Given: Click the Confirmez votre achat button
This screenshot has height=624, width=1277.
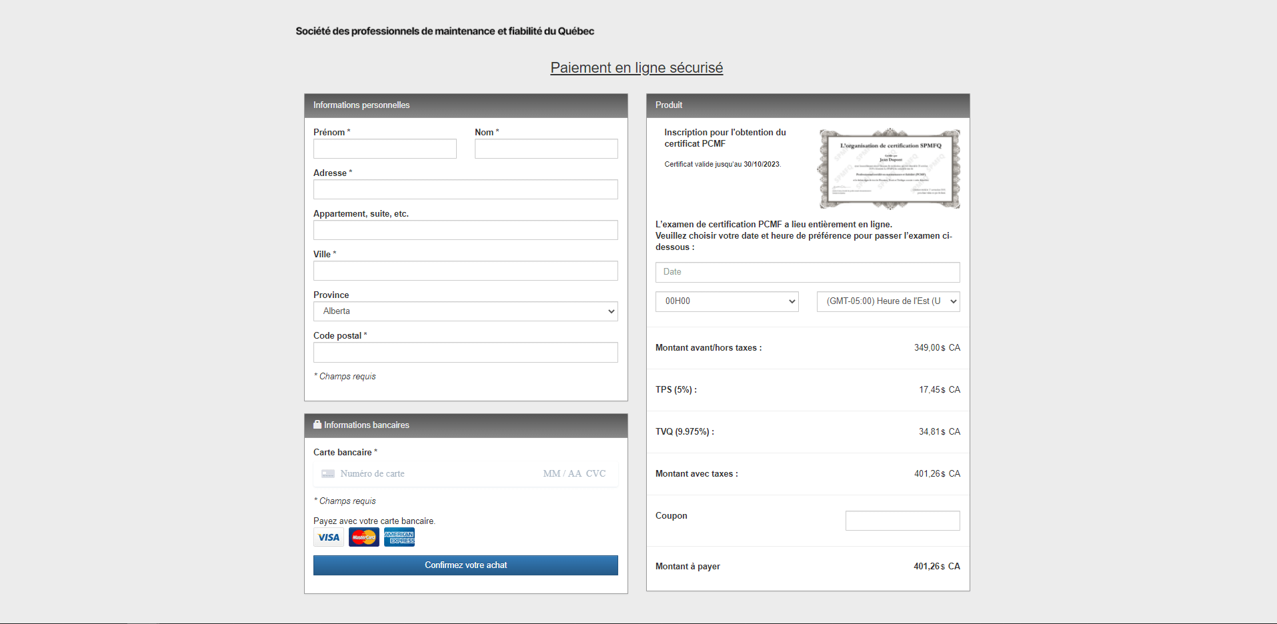Looking at the screenshot, I should click(x=465, y=565).
